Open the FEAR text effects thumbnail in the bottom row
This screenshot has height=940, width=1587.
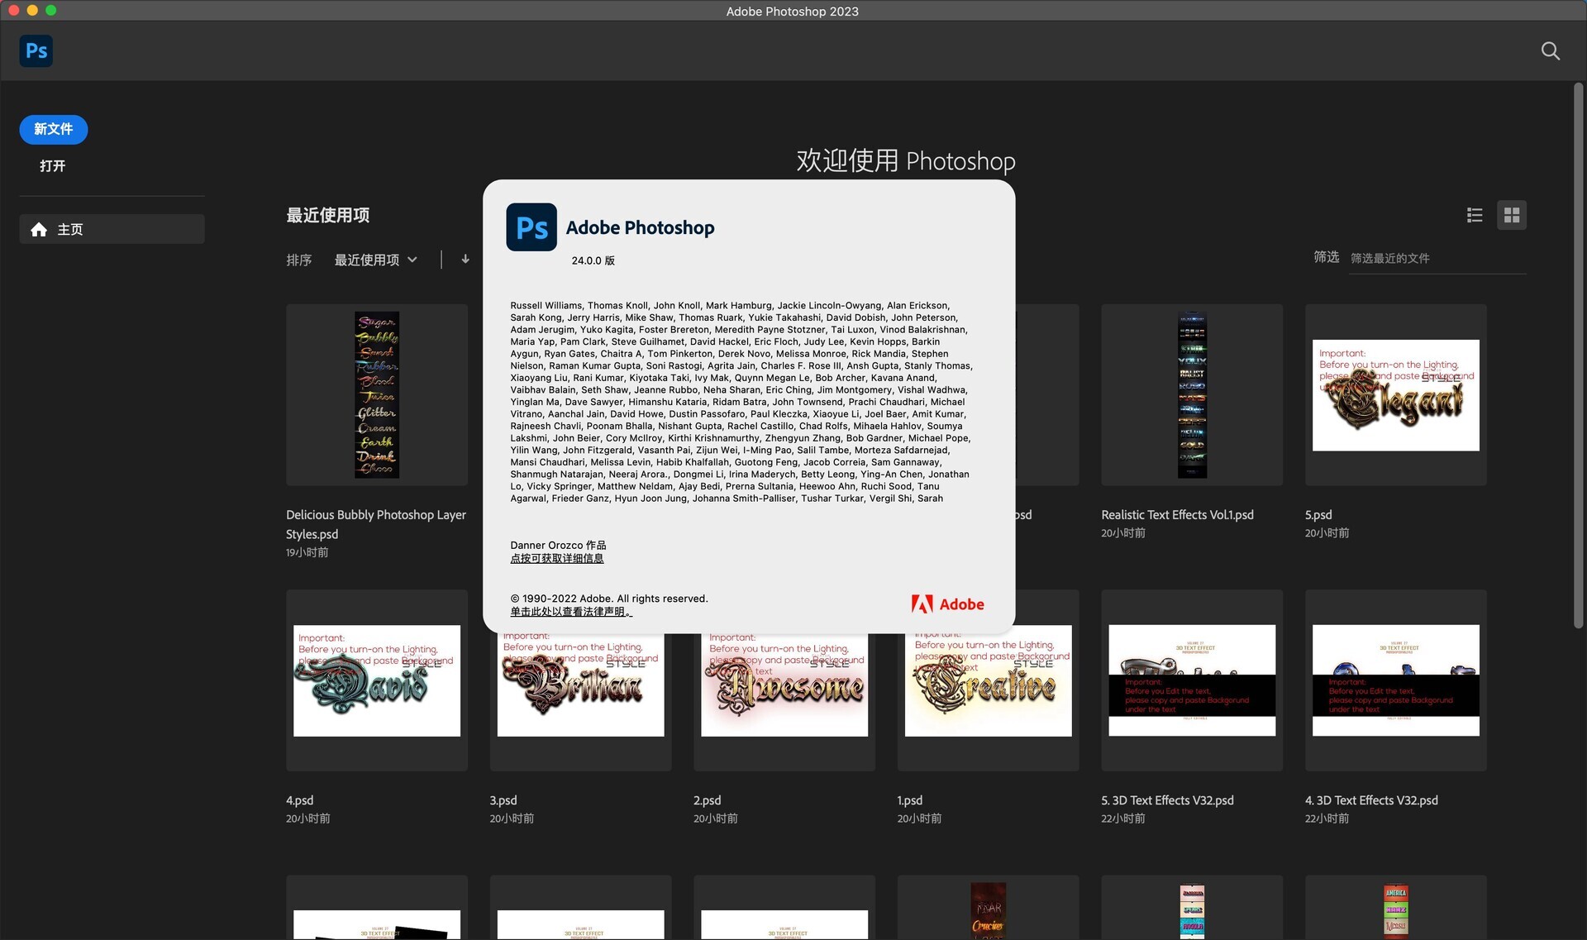[x=989, y=909]
